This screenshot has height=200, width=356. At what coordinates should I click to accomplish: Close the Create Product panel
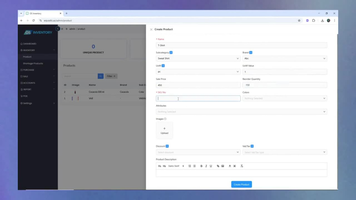pyautogui.click(x=151, y=29)
